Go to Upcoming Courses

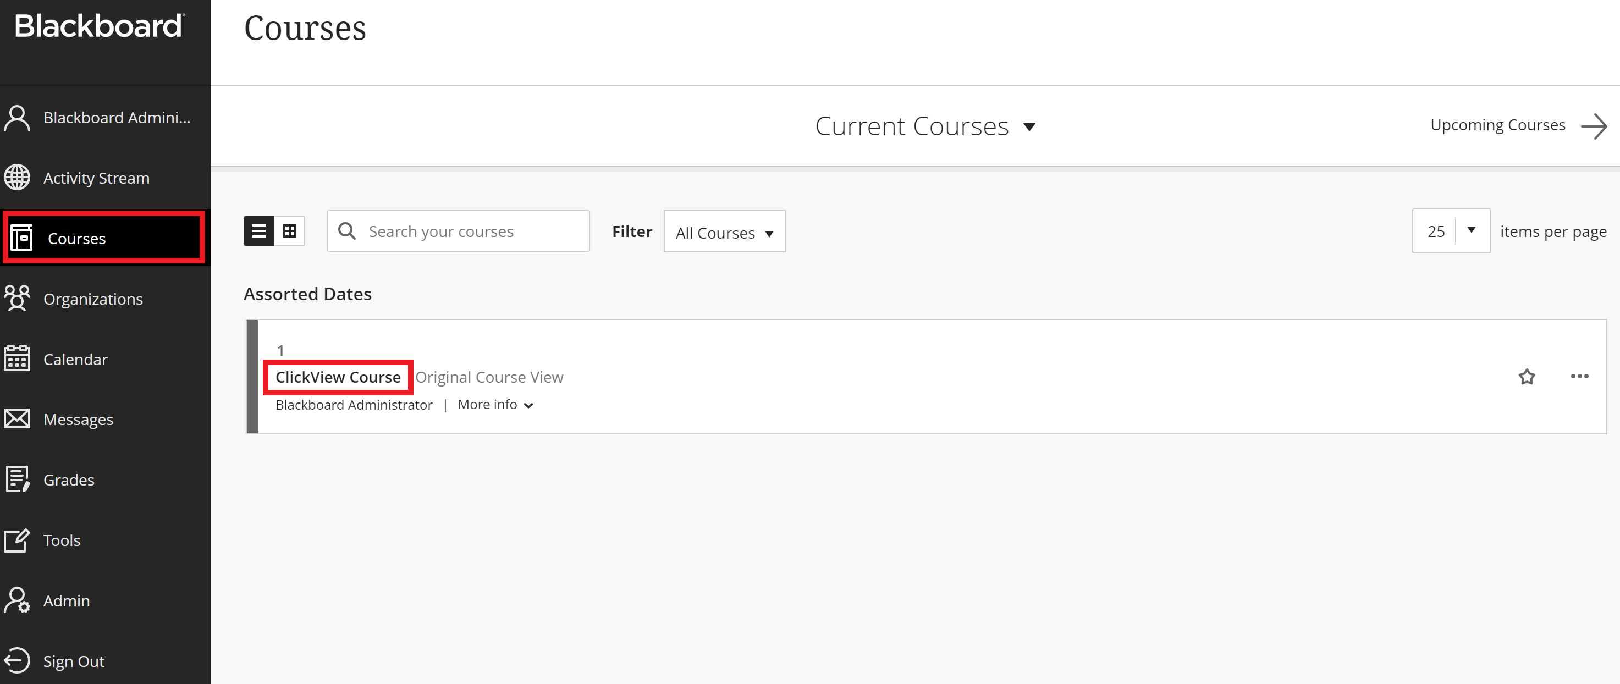tap(1519, 126)
